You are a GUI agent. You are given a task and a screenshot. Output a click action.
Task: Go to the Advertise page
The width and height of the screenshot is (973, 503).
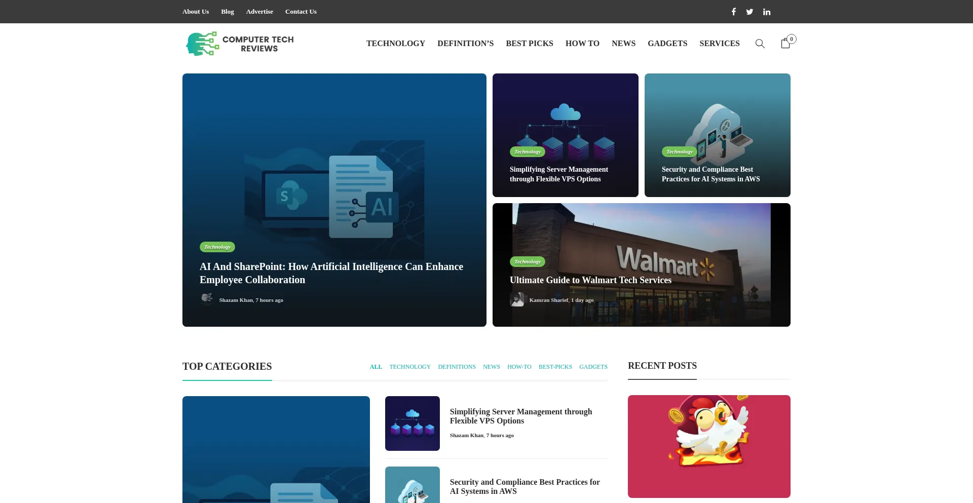pyautogui.click(x=259, y=12)
